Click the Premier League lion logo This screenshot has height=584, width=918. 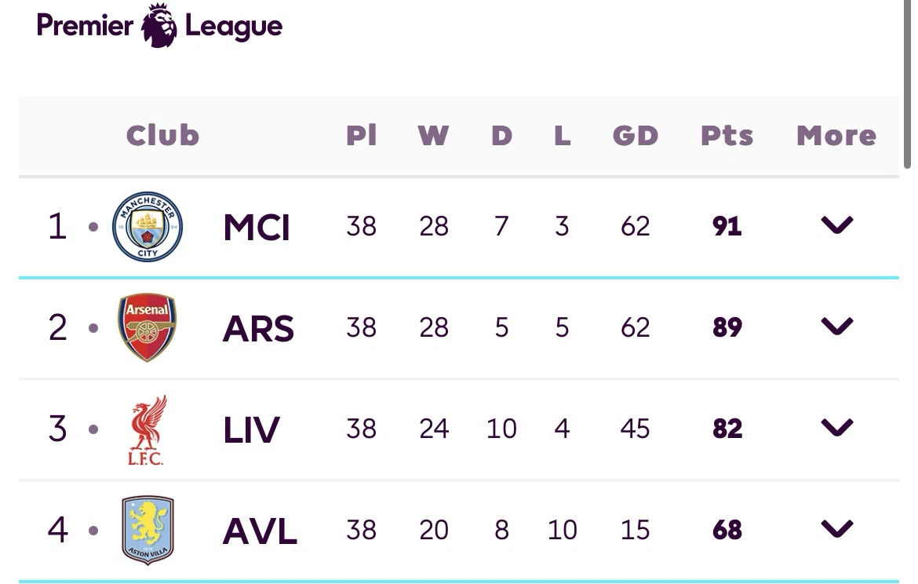pos(159,25)
